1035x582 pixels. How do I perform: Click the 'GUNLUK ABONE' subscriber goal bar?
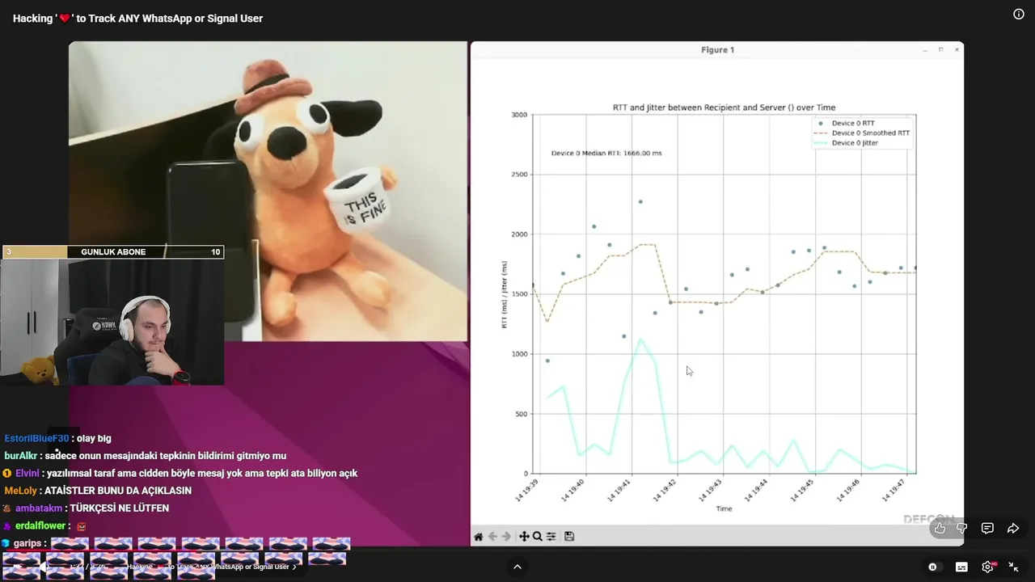pyautogui.click(x=113, y=252)
